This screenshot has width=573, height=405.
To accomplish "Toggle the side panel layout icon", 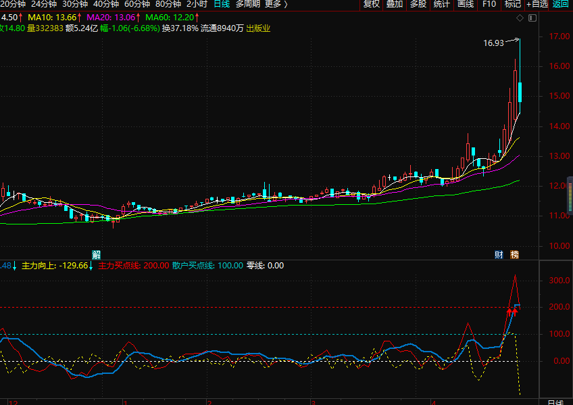I will point(532,17).
